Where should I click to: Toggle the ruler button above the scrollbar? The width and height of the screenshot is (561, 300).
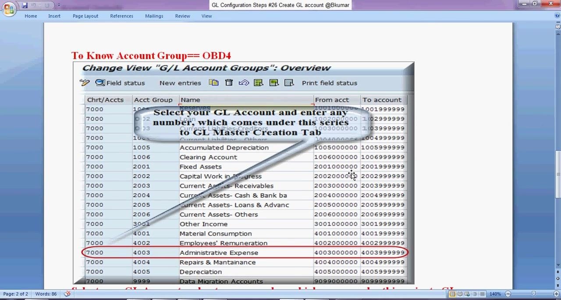[x=558, y=27]
